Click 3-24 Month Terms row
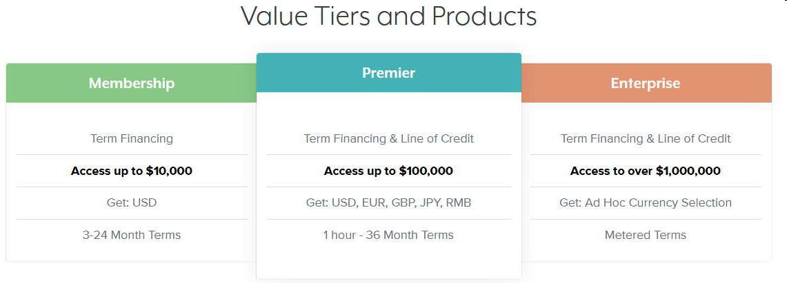The width and height of the screenshot is (787, 283). pyautogui.click(x=132, y=235)
